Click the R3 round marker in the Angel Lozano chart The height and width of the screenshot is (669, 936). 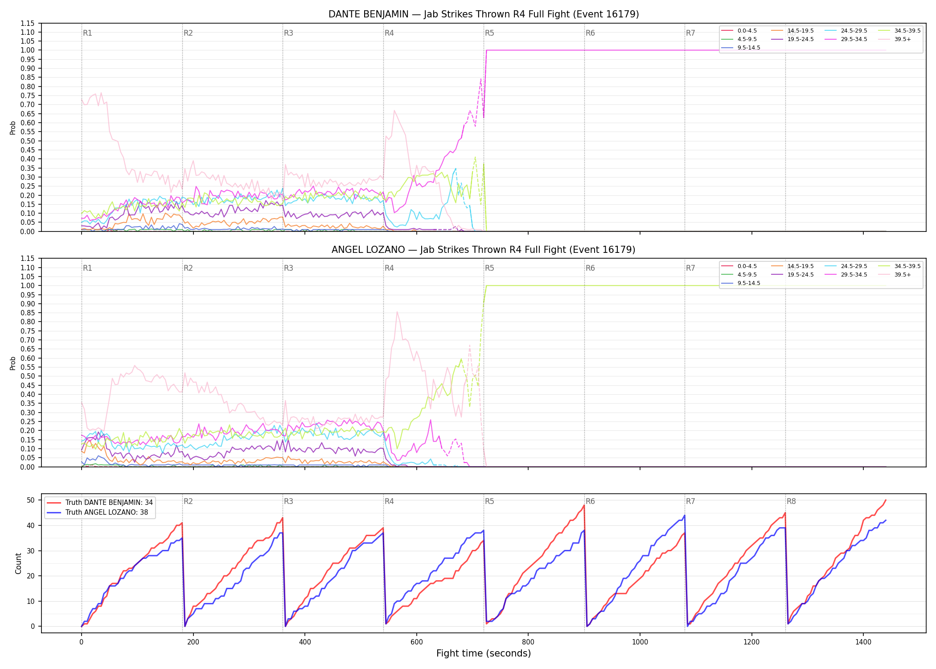(288, 268)
